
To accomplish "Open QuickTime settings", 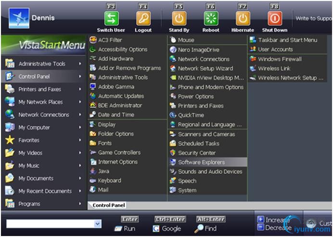I will coord(208,115).
